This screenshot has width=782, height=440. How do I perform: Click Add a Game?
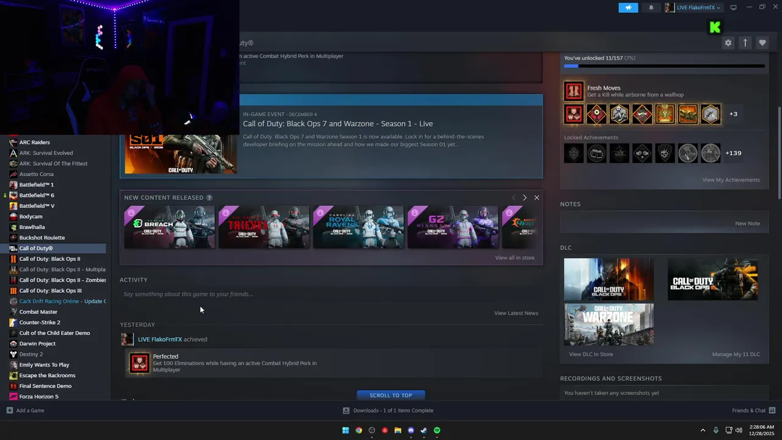pos(25,411)
